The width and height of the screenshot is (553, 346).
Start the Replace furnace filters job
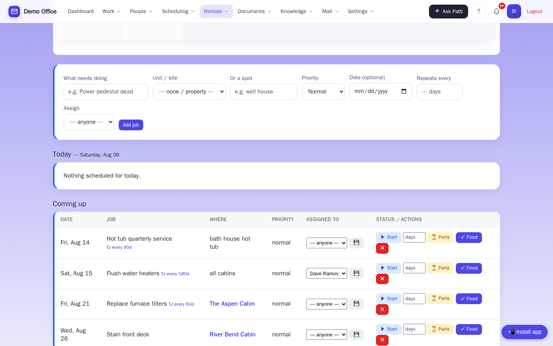pyautogui.click(x=389, y=299)
